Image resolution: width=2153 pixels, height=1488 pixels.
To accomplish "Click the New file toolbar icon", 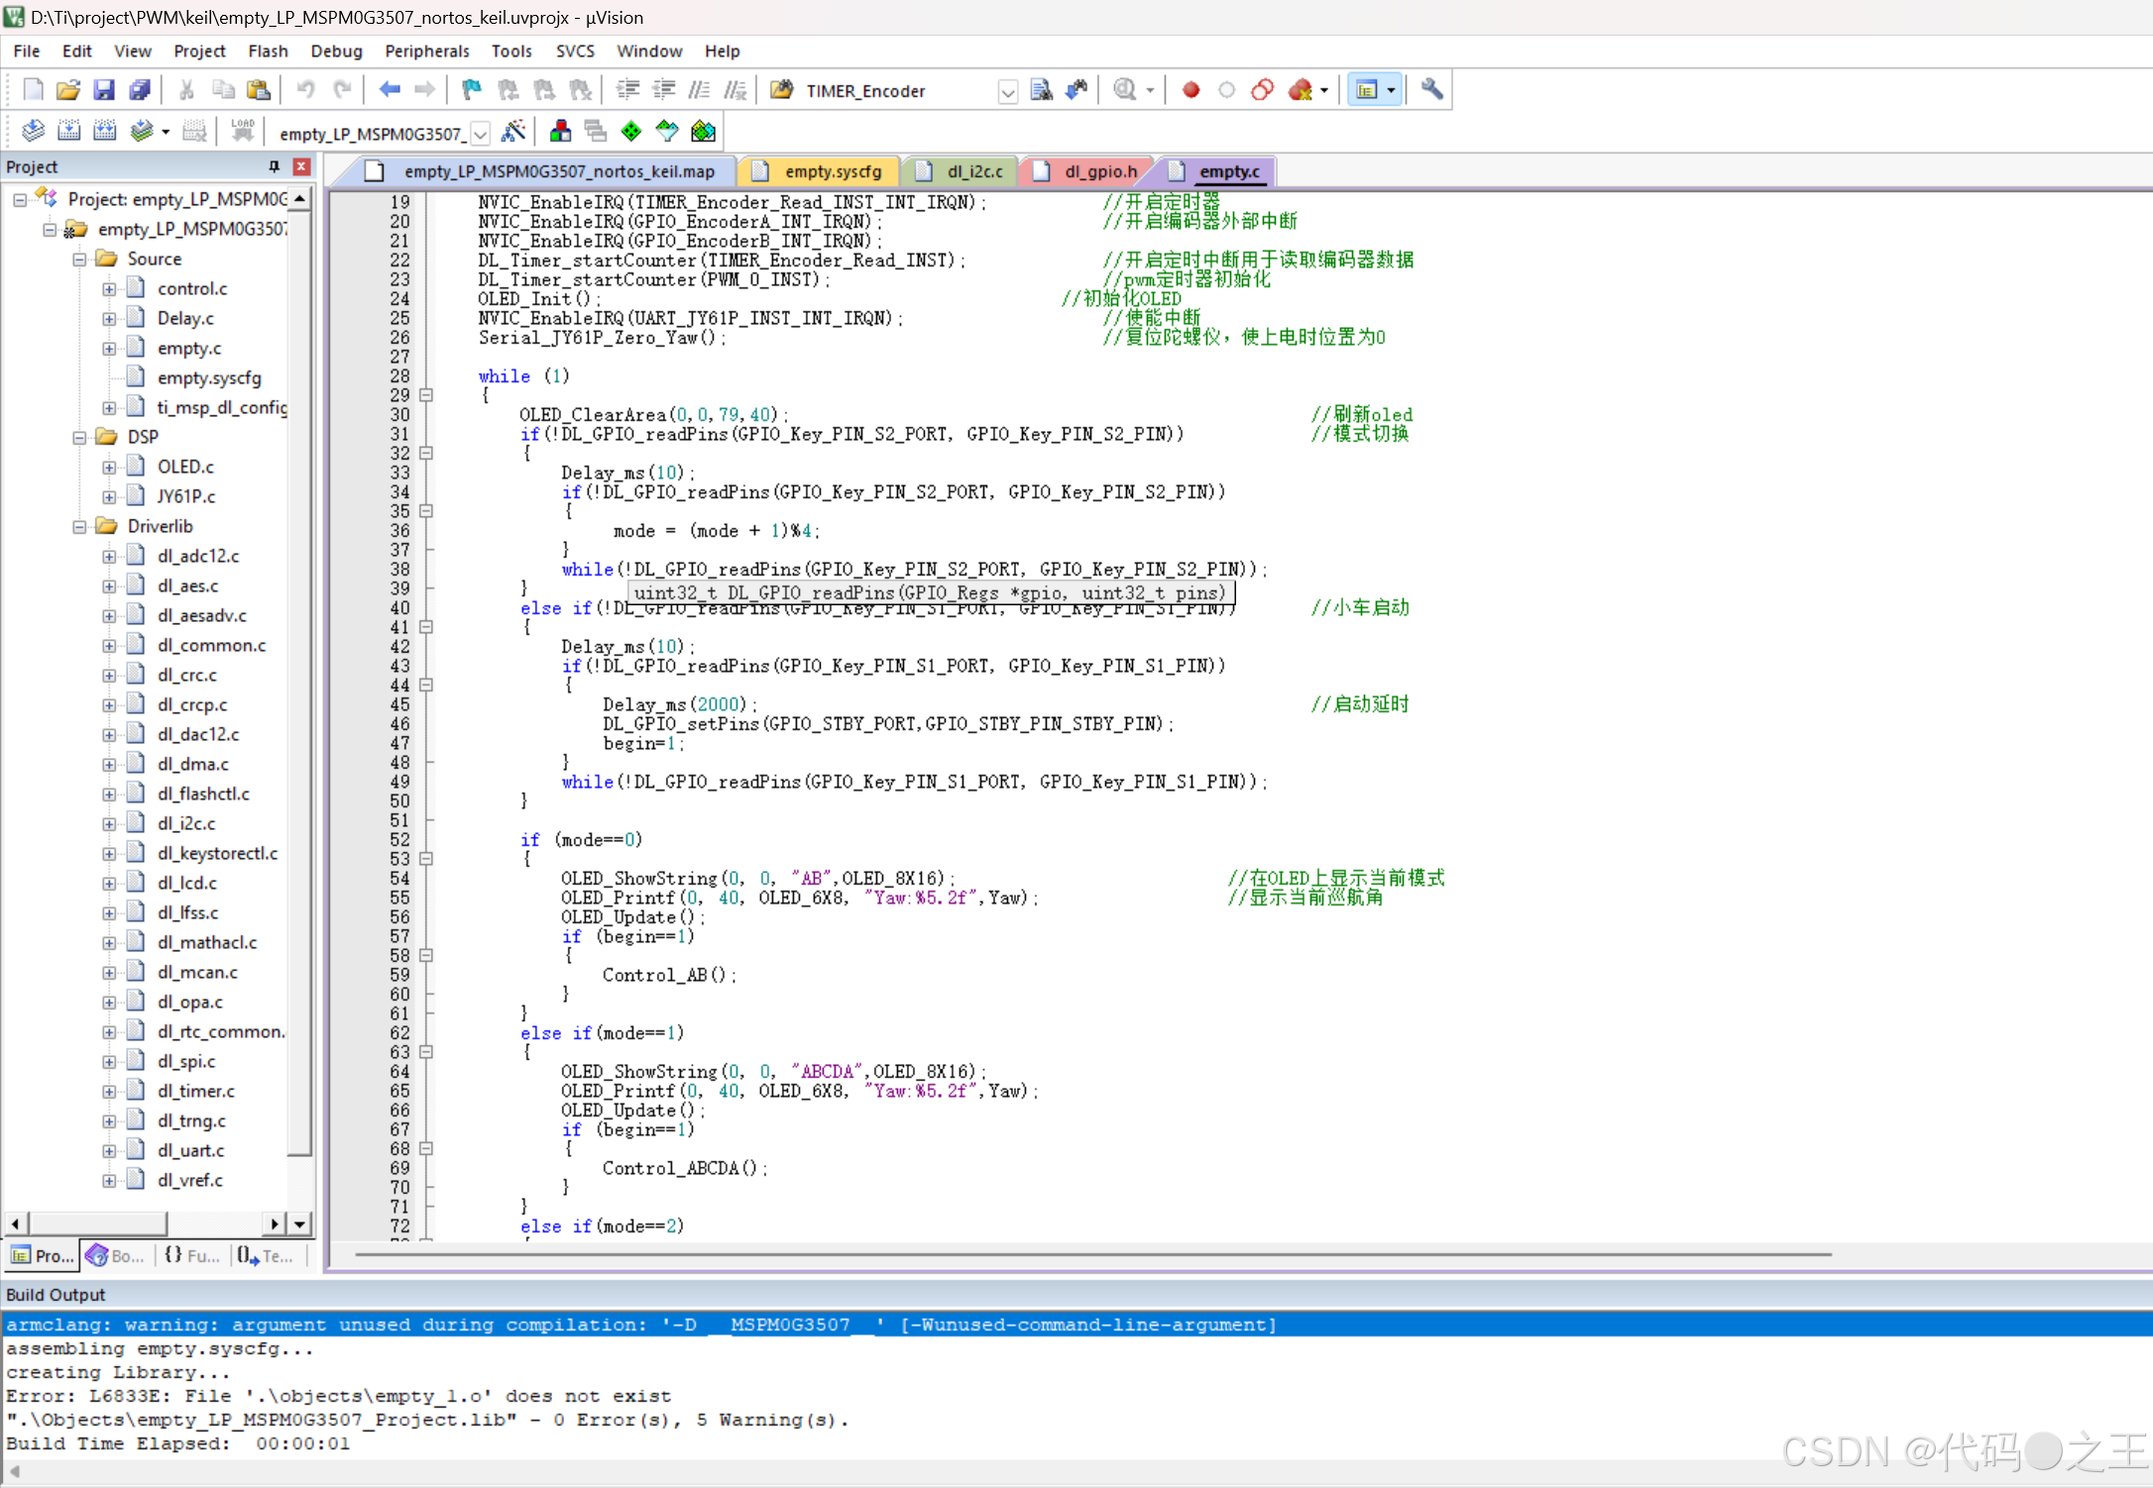I will click(33, 90).
